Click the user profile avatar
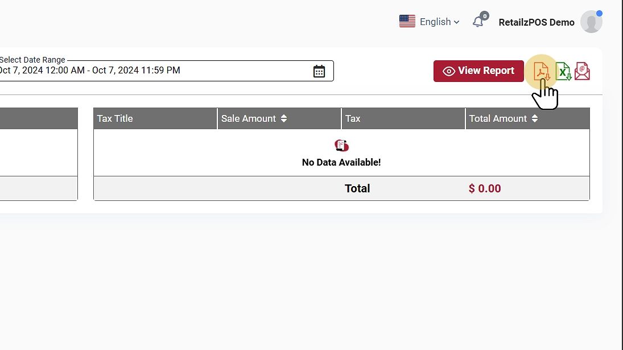623x350 pixels. 591,22
